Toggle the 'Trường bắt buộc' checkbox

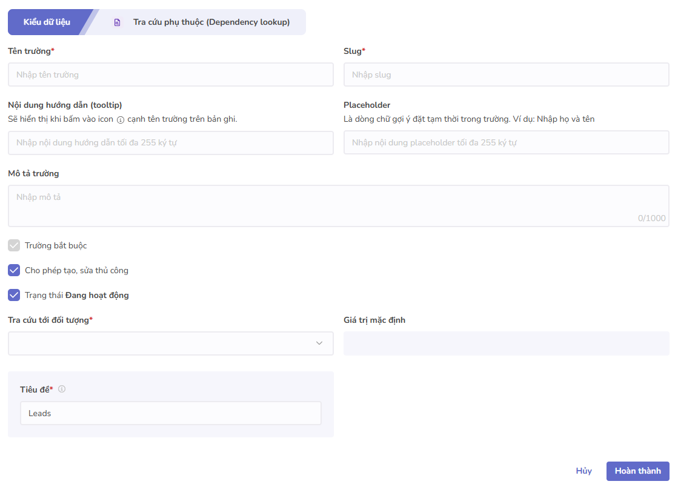[14, 245]
